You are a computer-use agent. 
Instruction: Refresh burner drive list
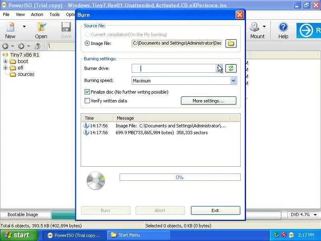(x=231, y=68)
